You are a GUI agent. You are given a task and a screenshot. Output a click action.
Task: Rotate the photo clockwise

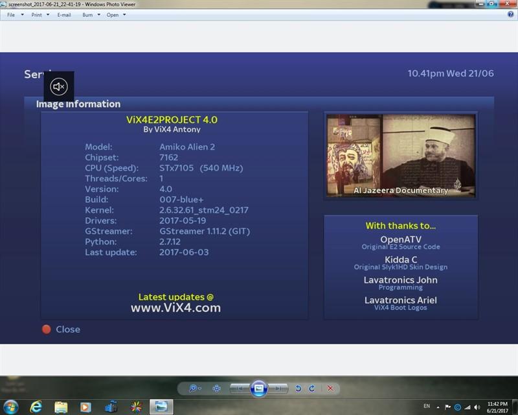312,388
